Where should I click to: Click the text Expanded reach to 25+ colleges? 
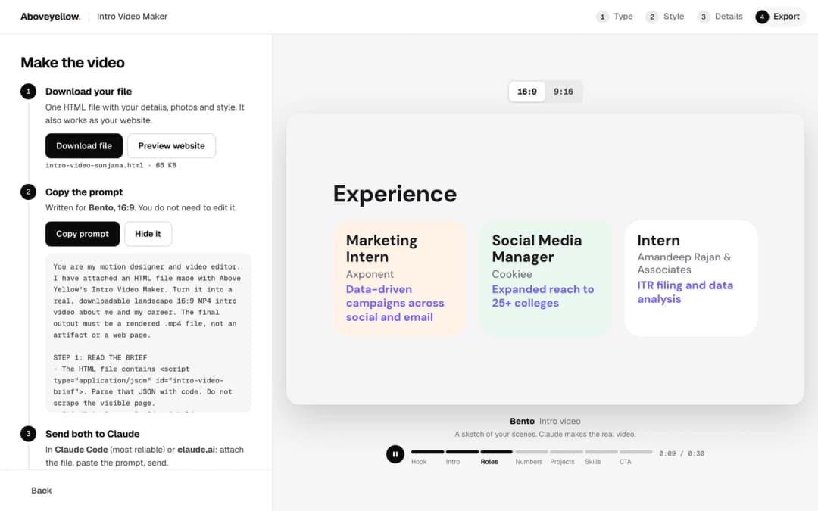pyautogui.click(x=542, y=296)
